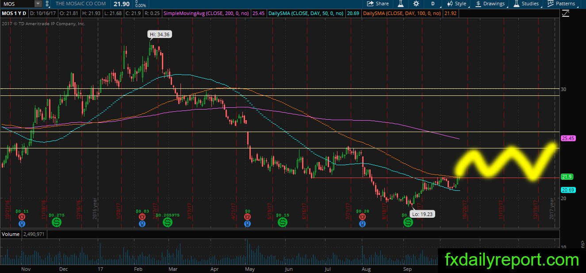Click the Share button
586x273 pixels.
[x=378, y=4]
